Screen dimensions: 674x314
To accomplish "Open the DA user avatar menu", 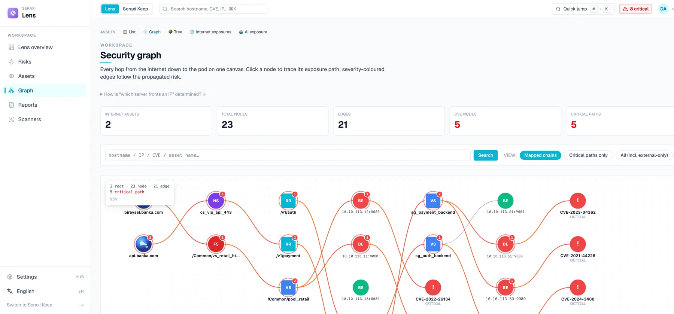I will click(x=663, y=9).
